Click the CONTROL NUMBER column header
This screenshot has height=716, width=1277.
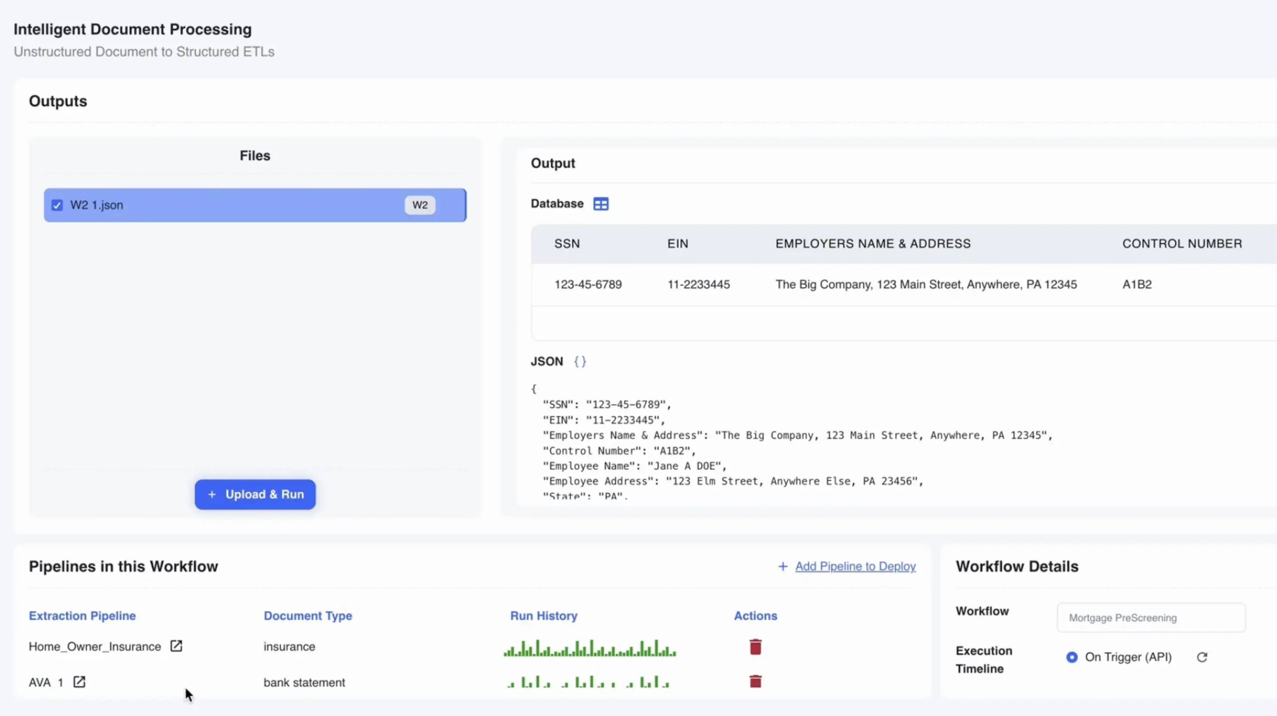[x=1182, y=244]
